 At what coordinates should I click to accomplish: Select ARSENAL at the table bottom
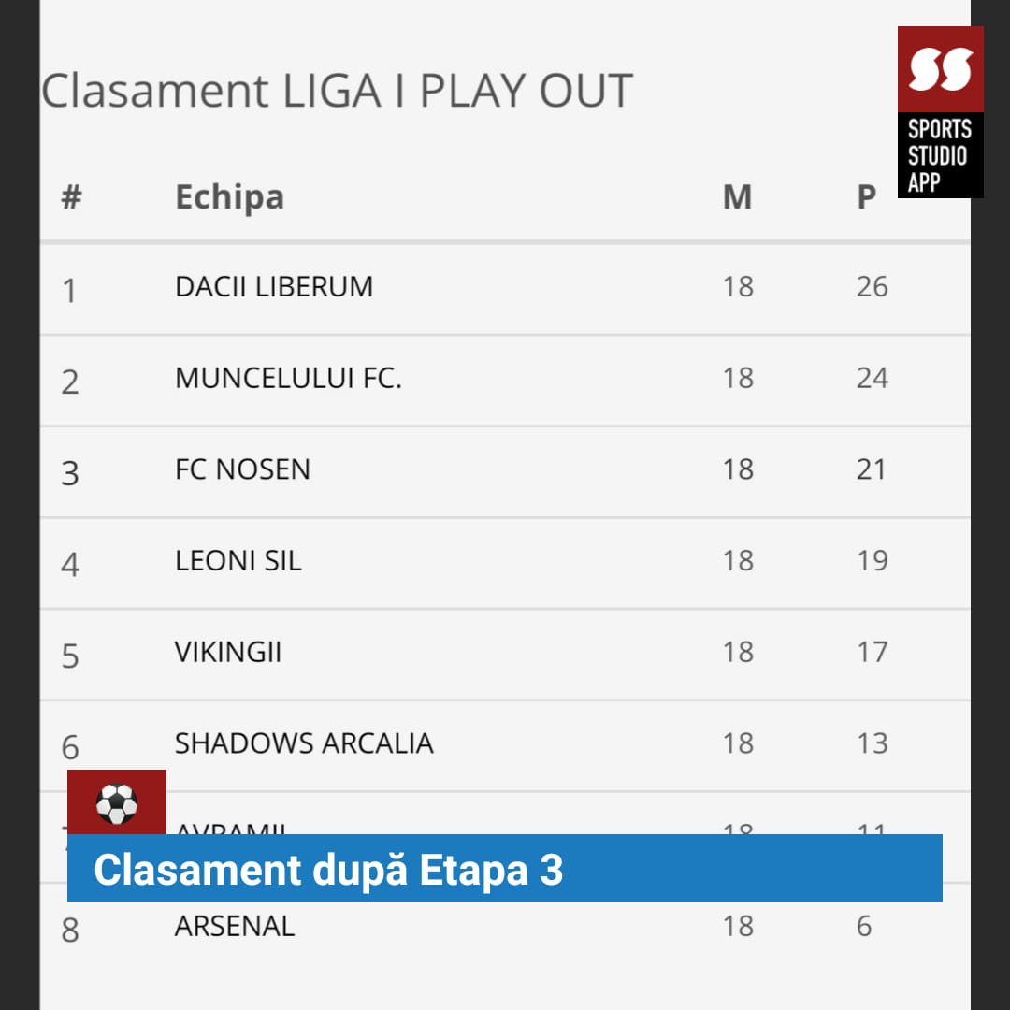[x=505, y=929]
